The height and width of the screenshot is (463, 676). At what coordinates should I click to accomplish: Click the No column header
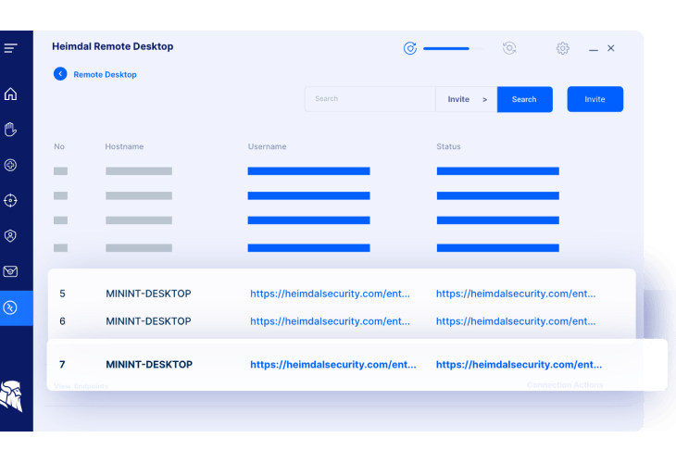click(x=59, y=146)
